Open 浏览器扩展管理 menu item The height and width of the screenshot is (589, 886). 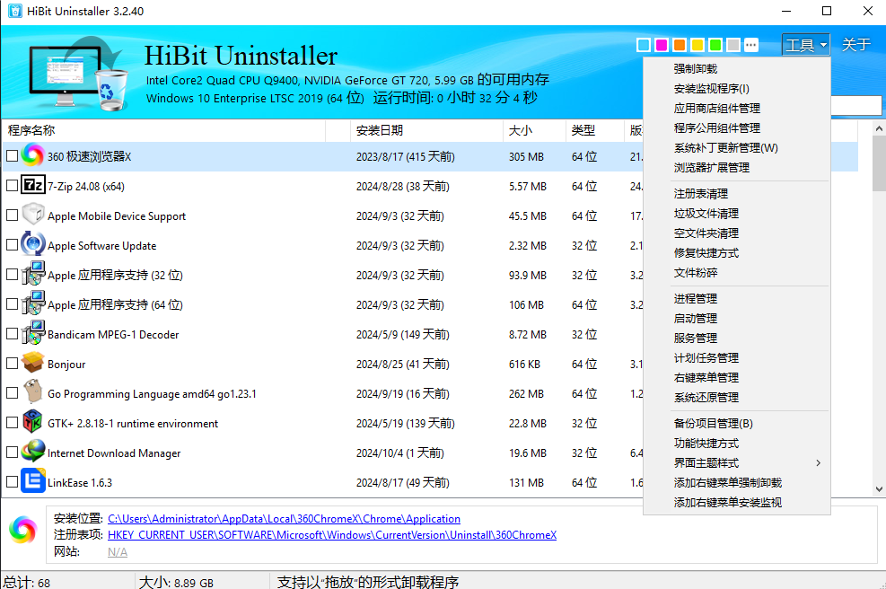pos(711,168)
